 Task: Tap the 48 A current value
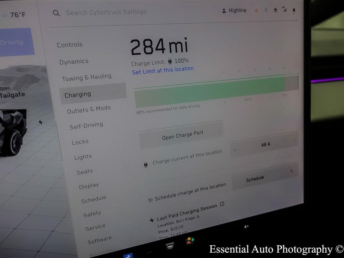coord(266,145)
